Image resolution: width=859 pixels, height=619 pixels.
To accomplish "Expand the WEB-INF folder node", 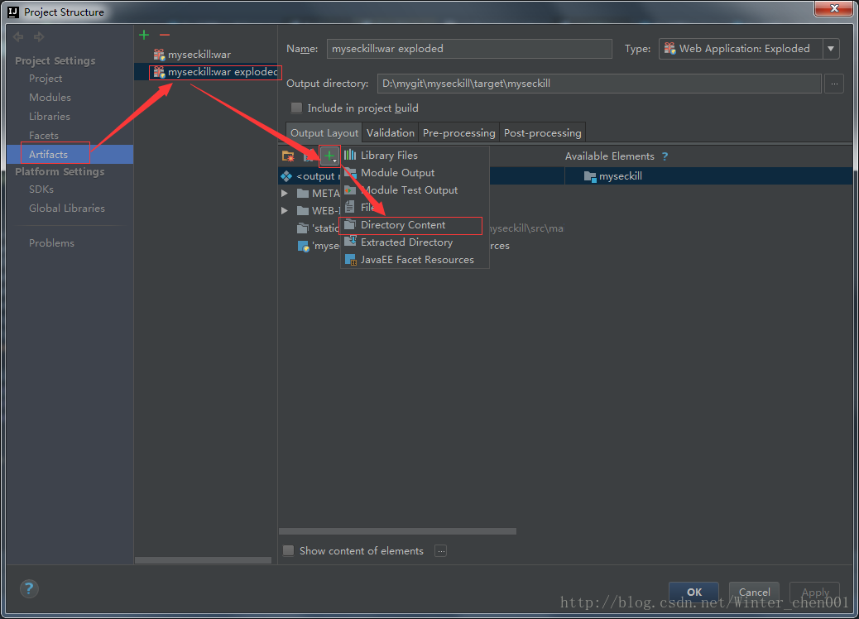I will click(285, 210).
